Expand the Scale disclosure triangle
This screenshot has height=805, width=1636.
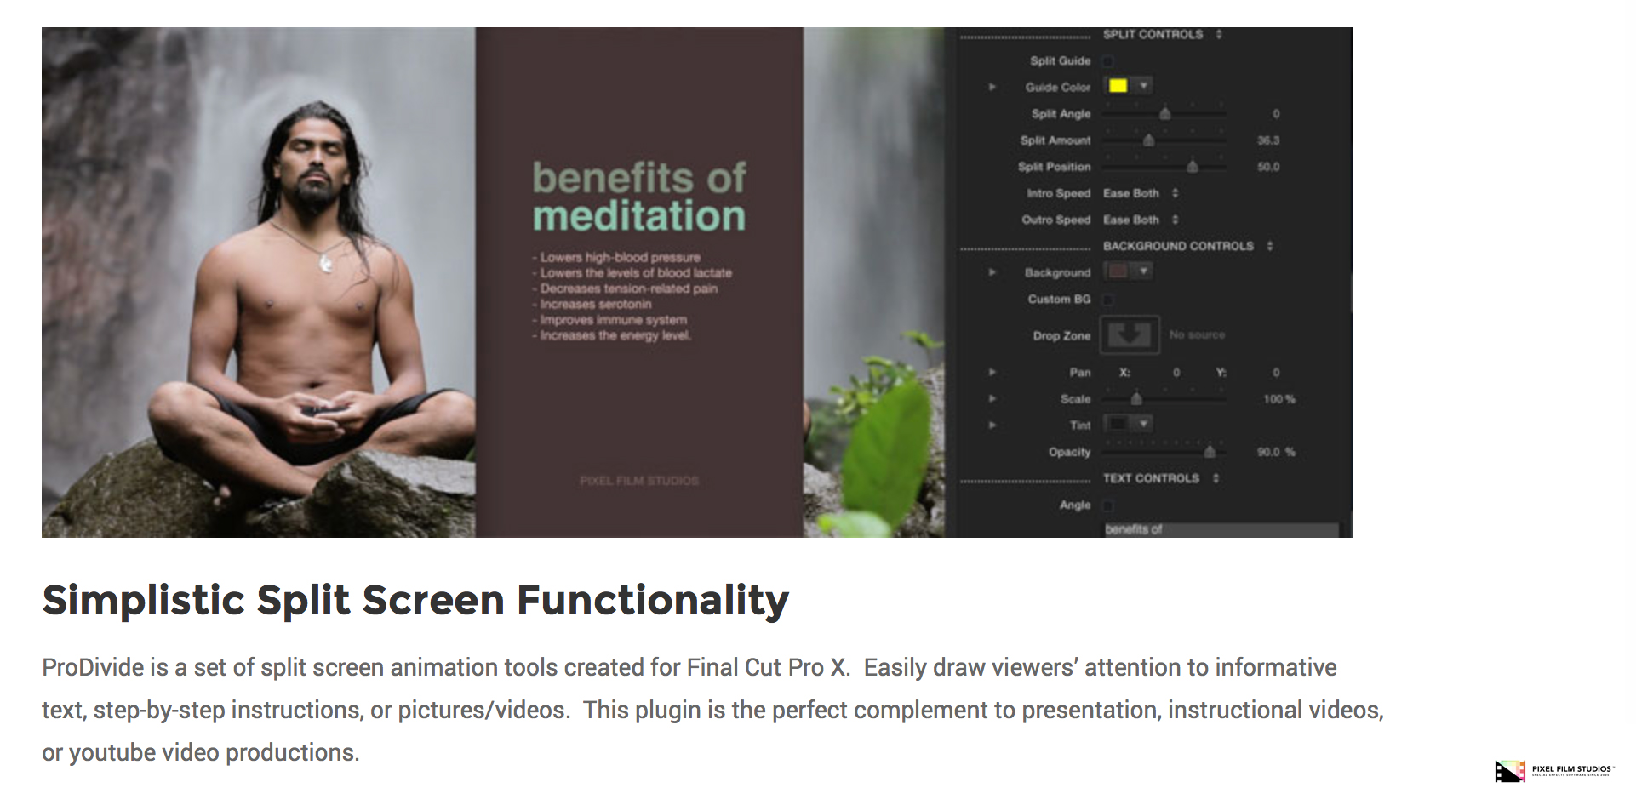pos(992,399)
